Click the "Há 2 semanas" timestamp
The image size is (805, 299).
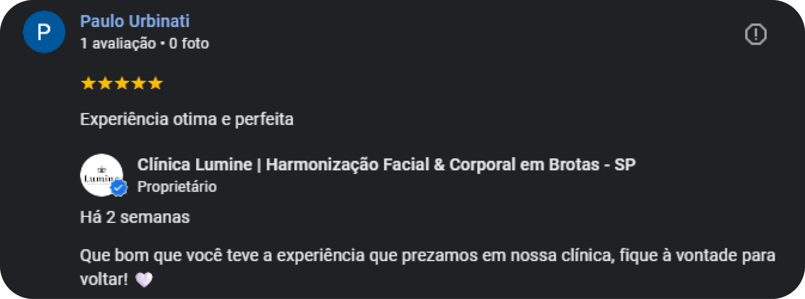[x=135, y=217]
